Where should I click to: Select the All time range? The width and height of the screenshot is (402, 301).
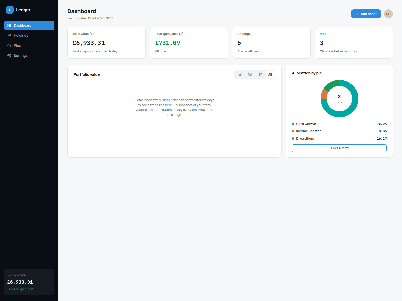(x=270, y=75)
